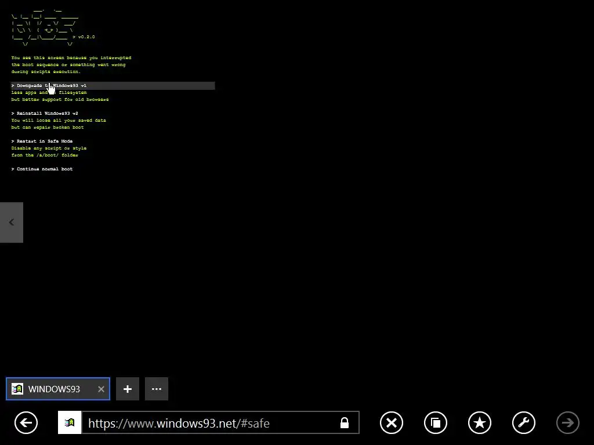This screenshot has height=445, width=594.
Task: Click the v0.2.0 version text
Action: coord(86,37)
